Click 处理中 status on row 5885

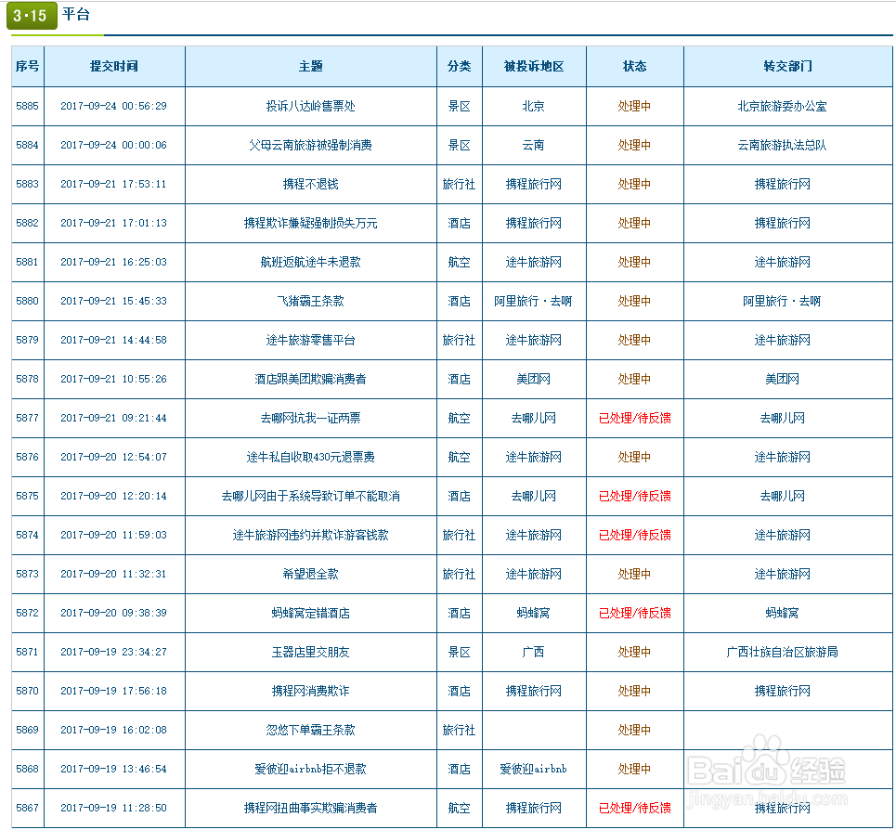click(x=635, y=106)
